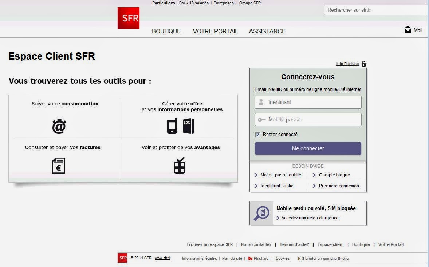Select the Groupe SFR tab
Viewport: 429px width, 267px height.
(x=250, y=3)
